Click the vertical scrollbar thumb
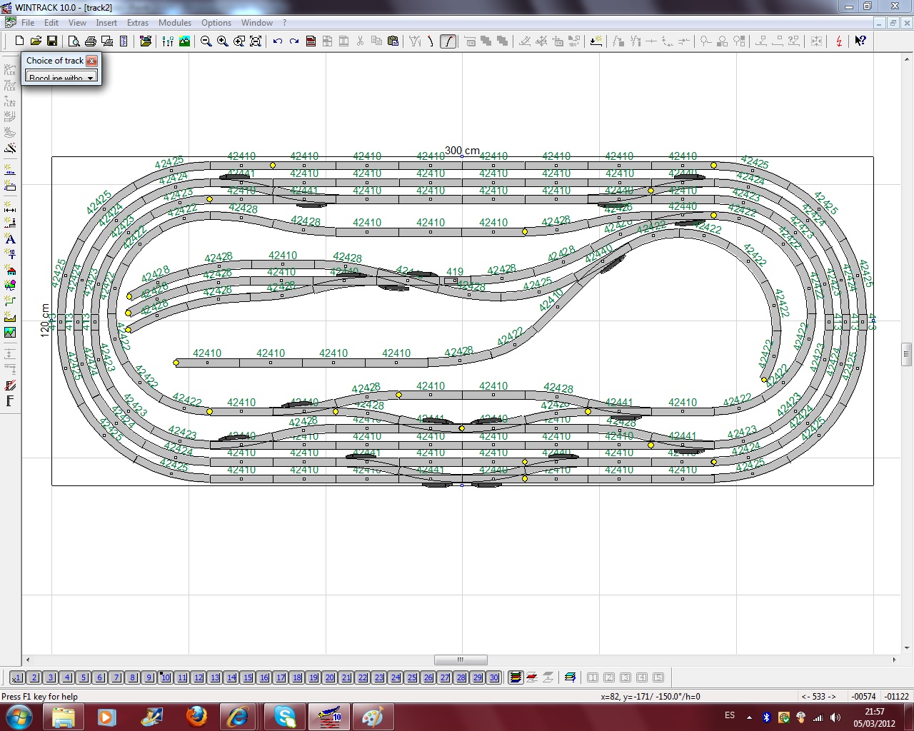The image size is (914, 731). click(x=907, y=353)
